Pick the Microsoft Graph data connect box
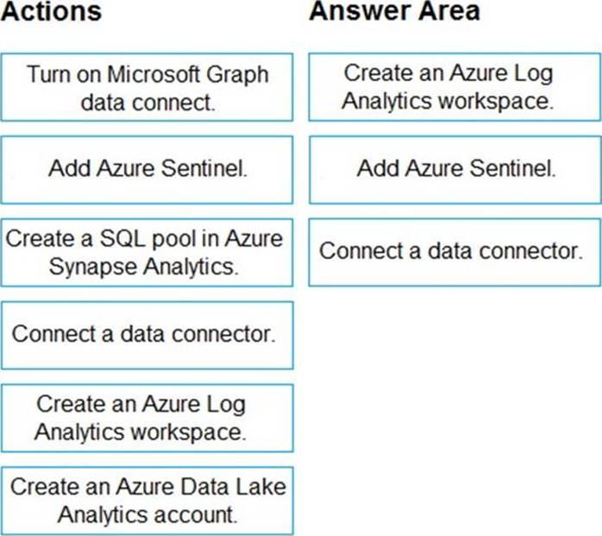Image resolution: width=602 pixels, height=536 pixels. coord(147,87)
